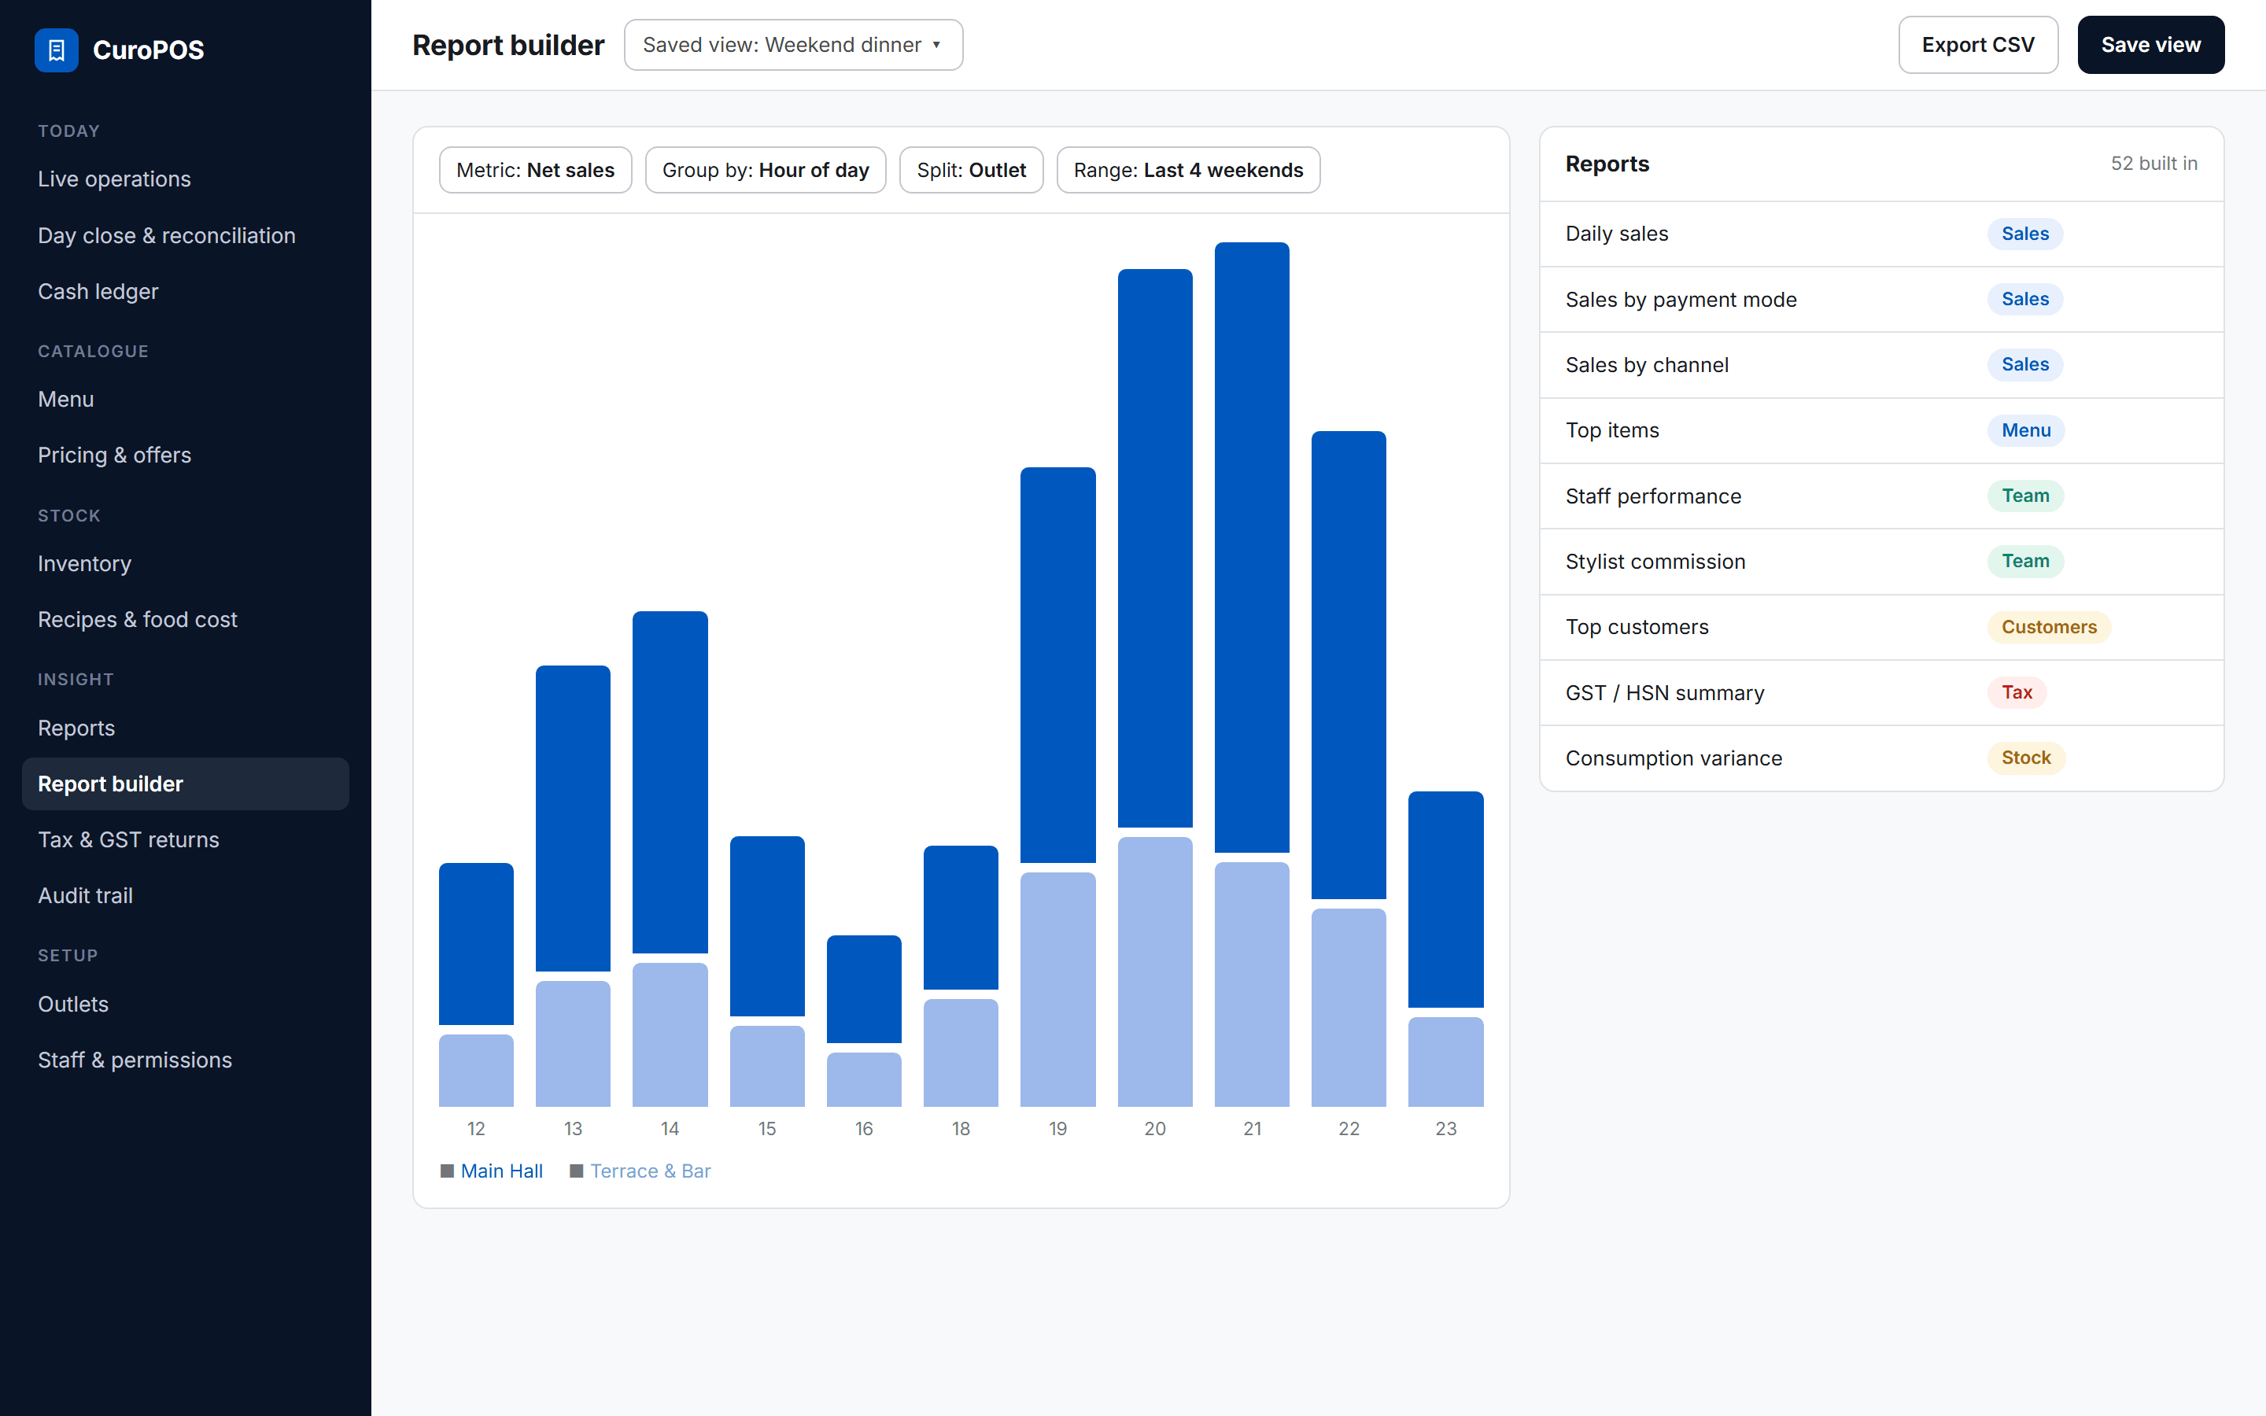
Task: Click the Main Hall legend color square
Action: 447,1171
